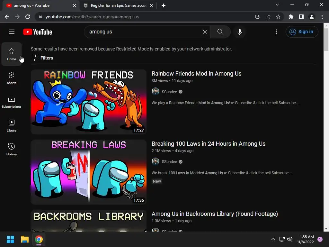
Task: Click the 3M views • 11 days ago text
Action: (172, 81)
